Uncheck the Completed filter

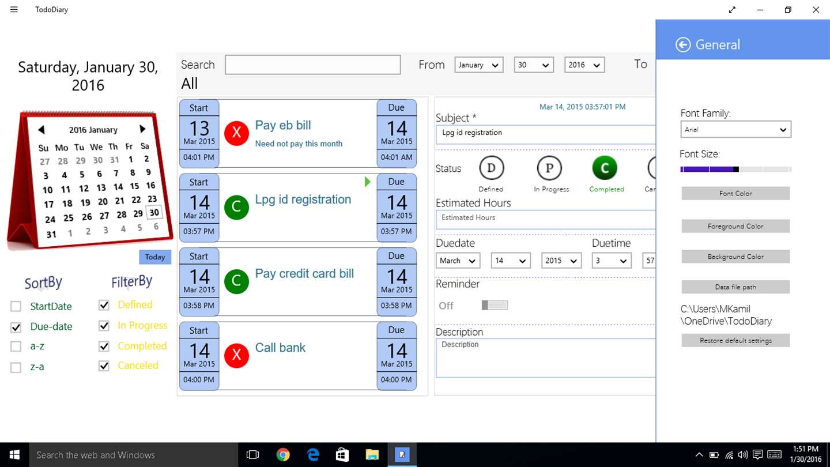coord(104,347)
